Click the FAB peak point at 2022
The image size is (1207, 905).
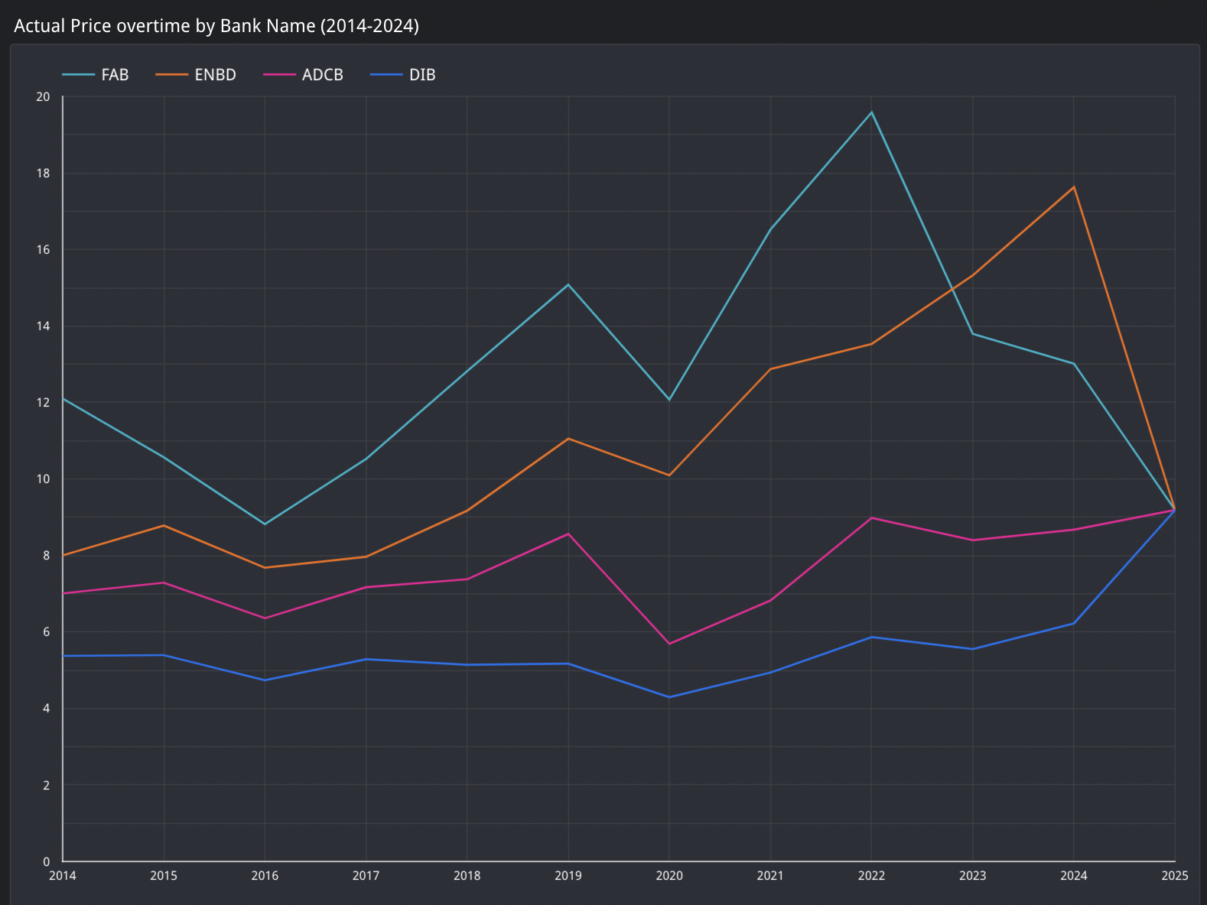pyautogui.click(x=871, y=112)
